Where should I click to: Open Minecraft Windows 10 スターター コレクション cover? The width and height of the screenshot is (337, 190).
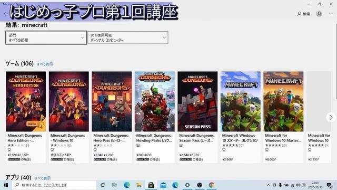(x=241, y=101)
